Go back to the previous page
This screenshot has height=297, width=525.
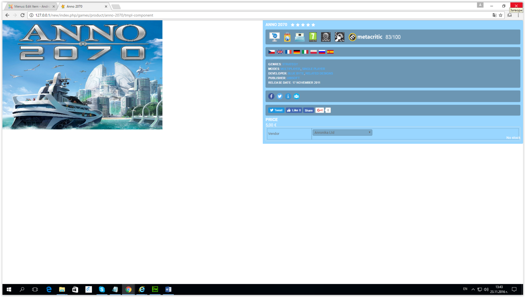7,15
